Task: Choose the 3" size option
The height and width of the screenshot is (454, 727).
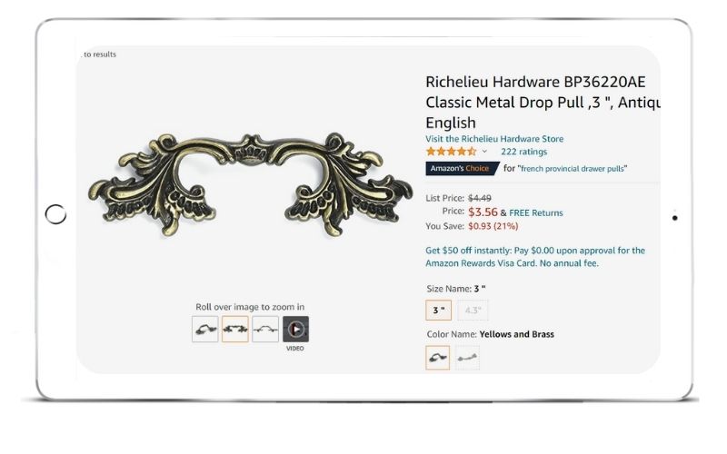Action: [x=439, y=310]
